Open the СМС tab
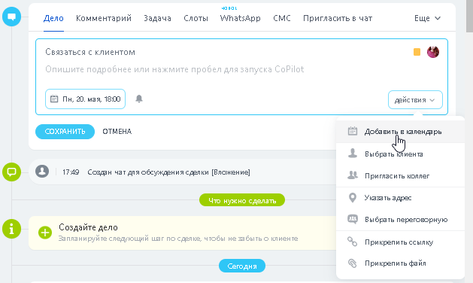The height and width of the screenshot is (283, 473). [282, 18]
